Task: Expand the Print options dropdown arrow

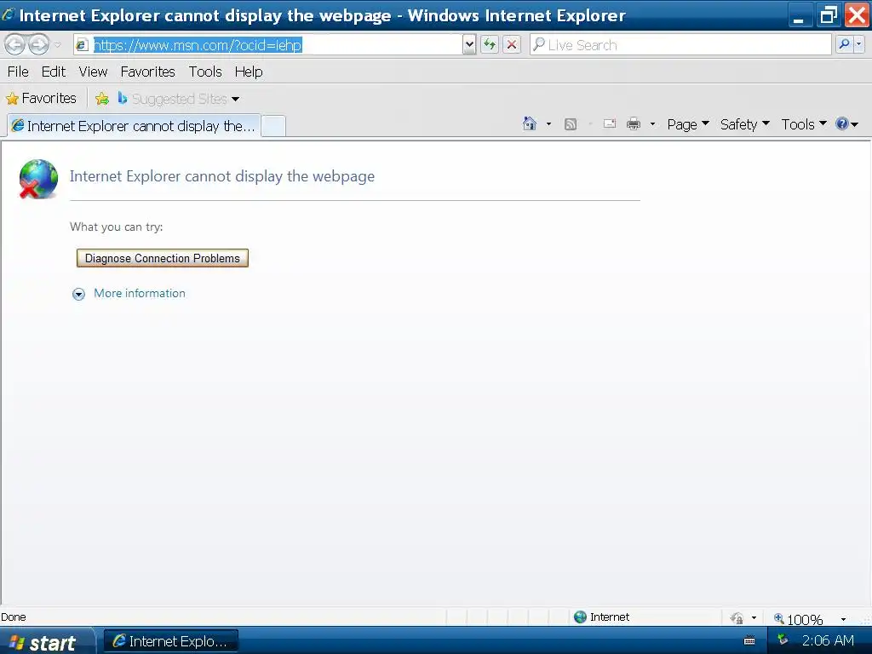Action: 652,124
